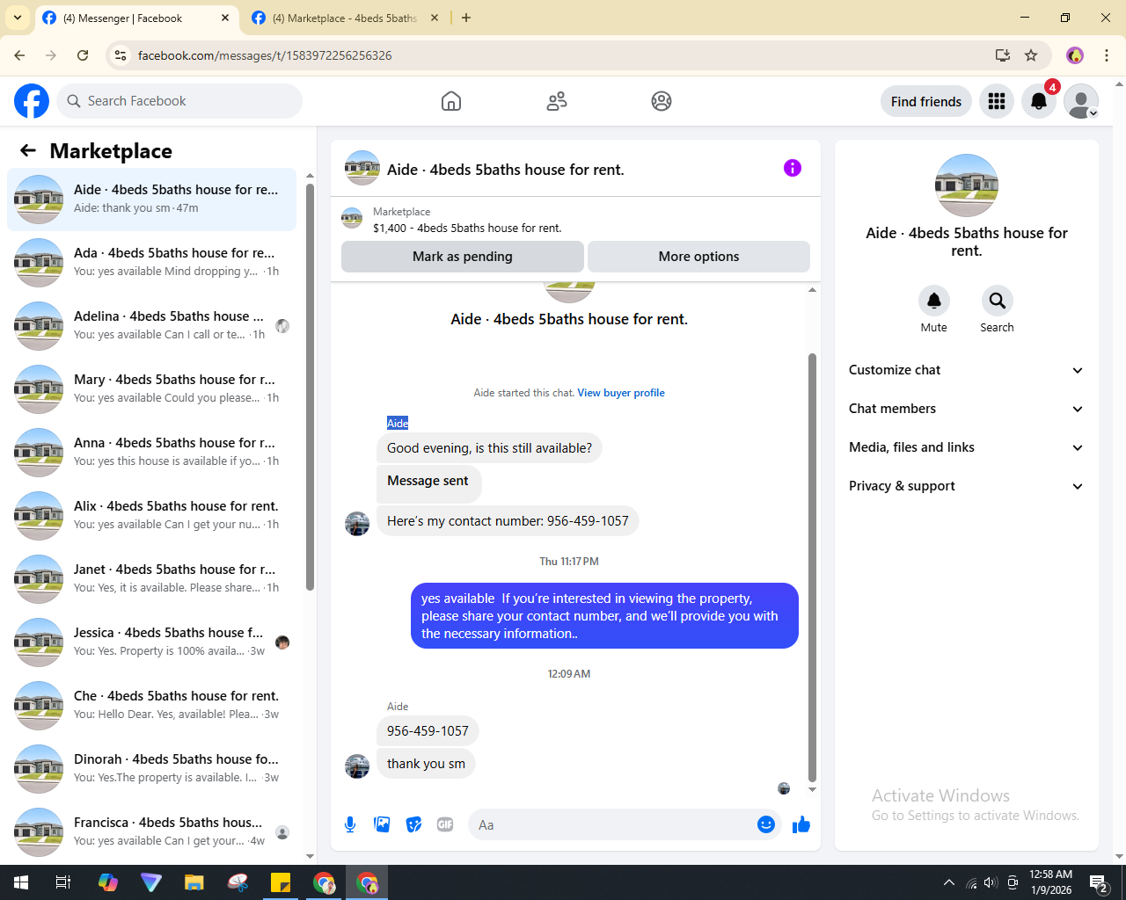Click the $1,400 Marketplace listing line
Viewport: 1126px width, 900px height.
(467, 228)
